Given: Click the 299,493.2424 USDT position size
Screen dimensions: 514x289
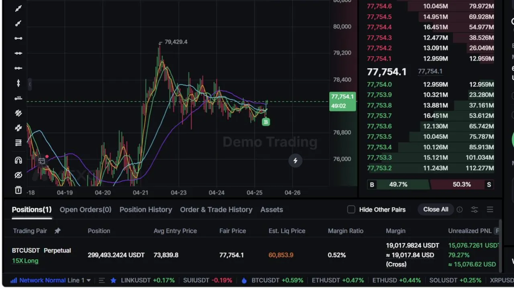Looking at the screenshot, I should 116,255.
